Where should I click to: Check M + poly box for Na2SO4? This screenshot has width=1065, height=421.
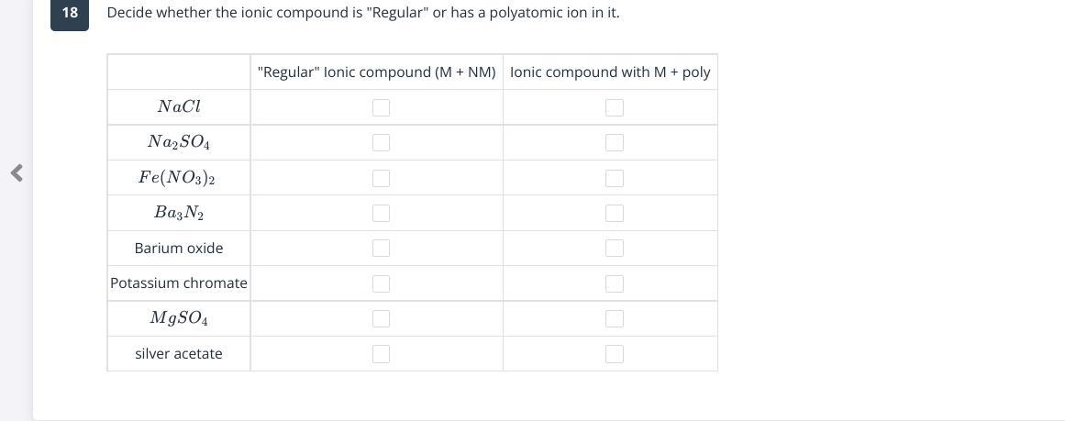614,142
